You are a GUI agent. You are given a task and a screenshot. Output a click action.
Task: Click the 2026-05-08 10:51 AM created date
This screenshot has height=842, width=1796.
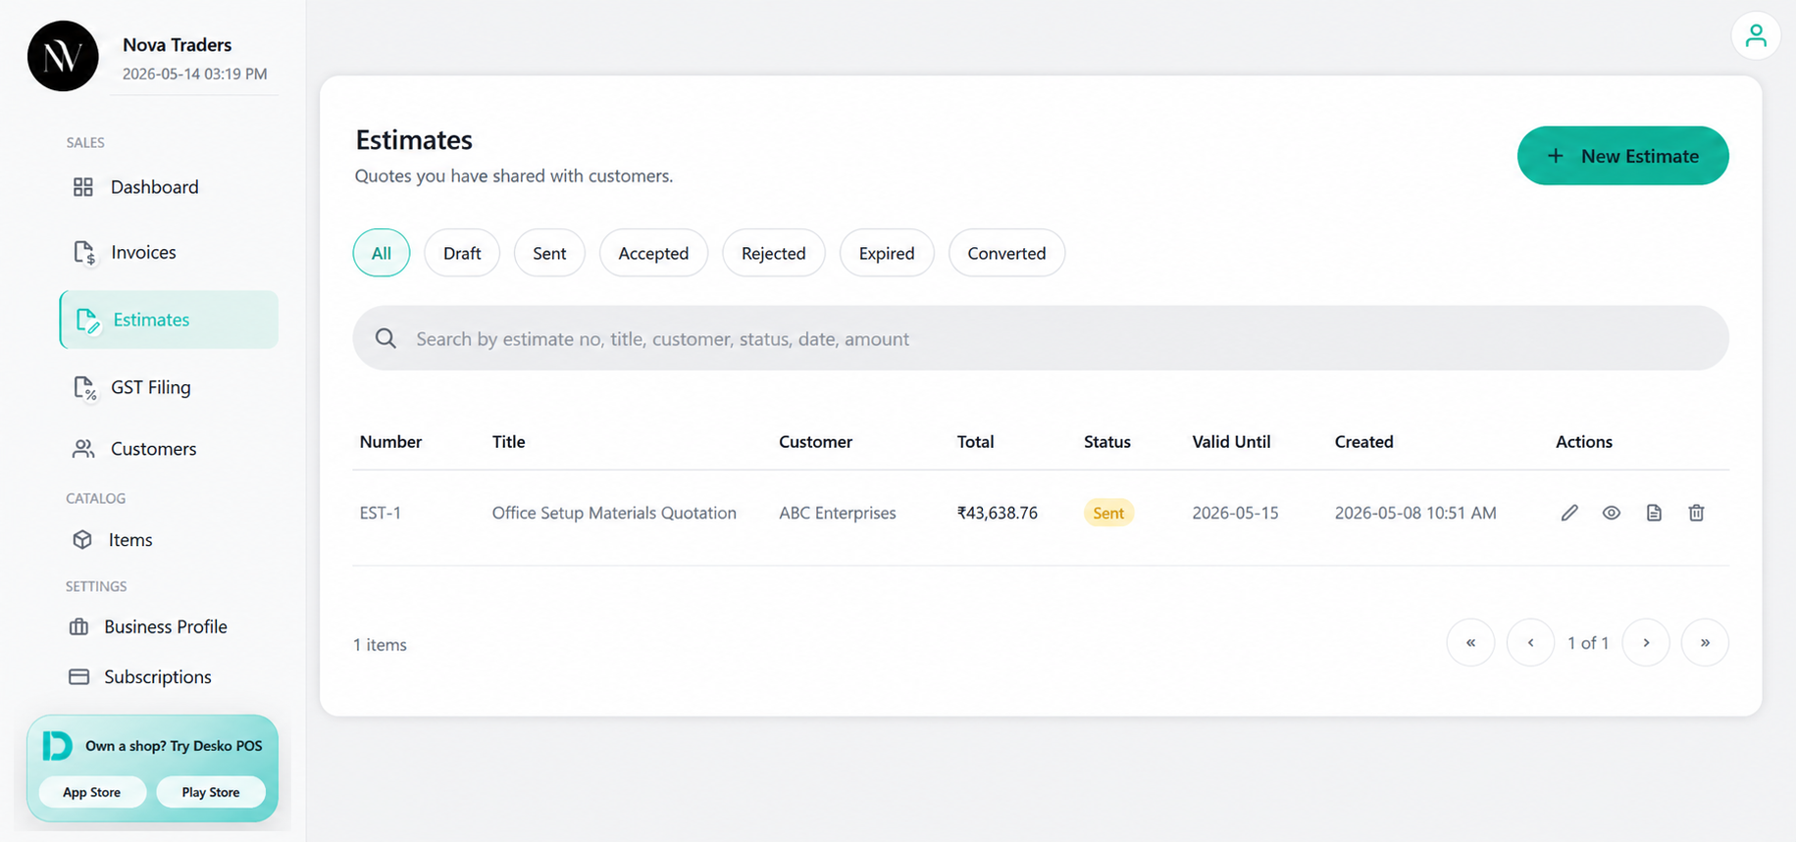tap(1415, 513)
